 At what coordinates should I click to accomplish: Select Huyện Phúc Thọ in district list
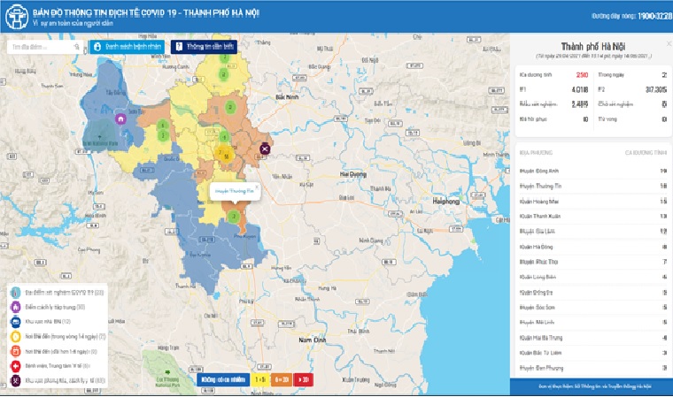pyautogui.click(x=592, y=262)
